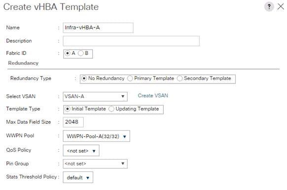Select Updating Template type

pos(111,109)
